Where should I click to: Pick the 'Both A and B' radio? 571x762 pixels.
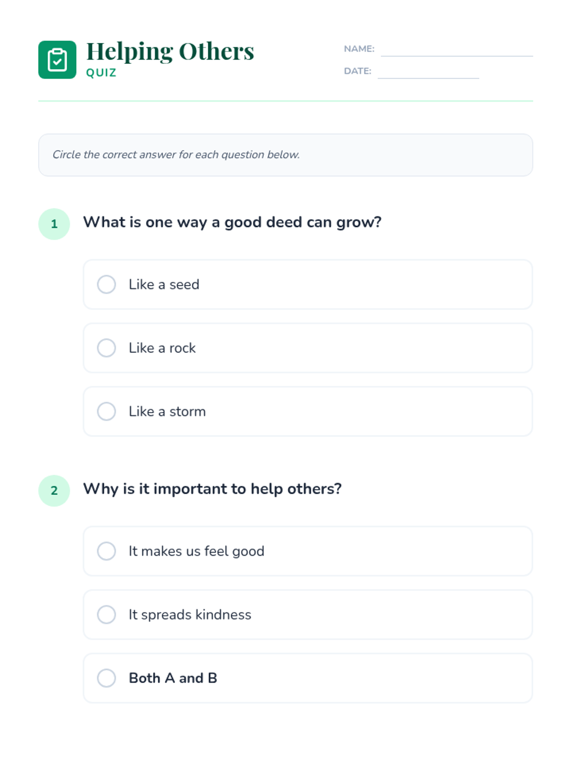tap(107, 678)
